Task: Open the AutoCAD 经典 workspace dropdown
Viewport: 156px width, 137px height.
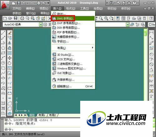Action: point(41,25)
